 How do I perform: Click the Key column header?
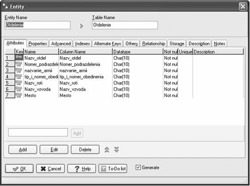(x=19, y=52)
